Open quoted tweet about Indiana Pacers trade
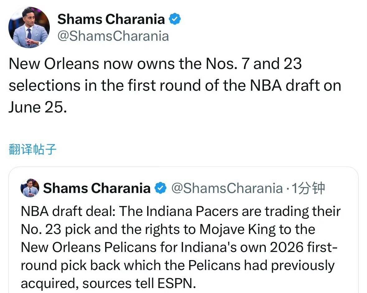 point(184,230)
